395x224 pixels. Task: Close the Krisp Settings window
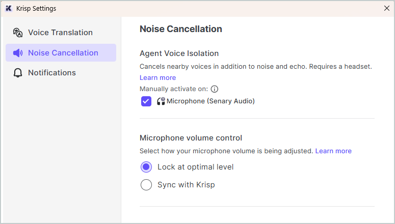(387, 8)
